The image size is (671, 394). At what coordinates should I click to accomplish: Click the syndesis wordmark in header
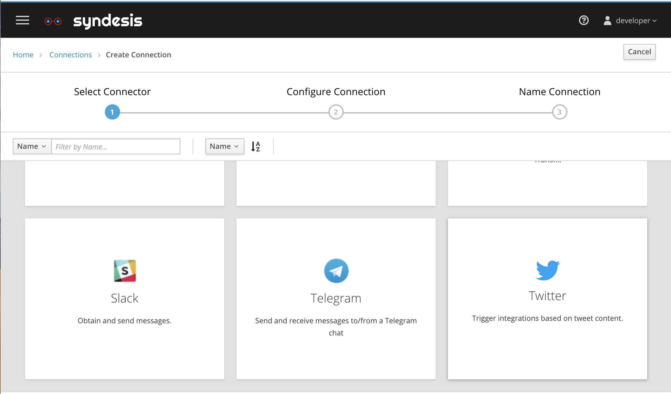tap(108, 21)
